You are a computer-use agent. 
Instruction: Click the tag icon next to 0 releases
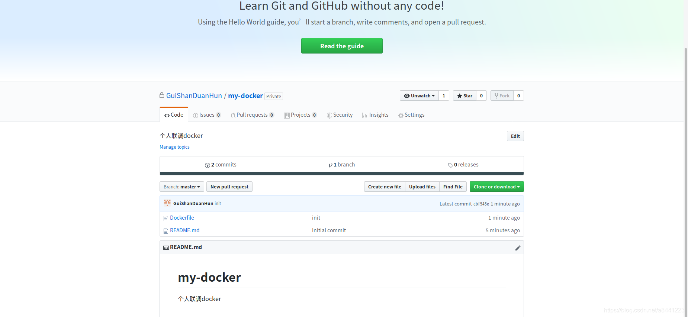450,165
